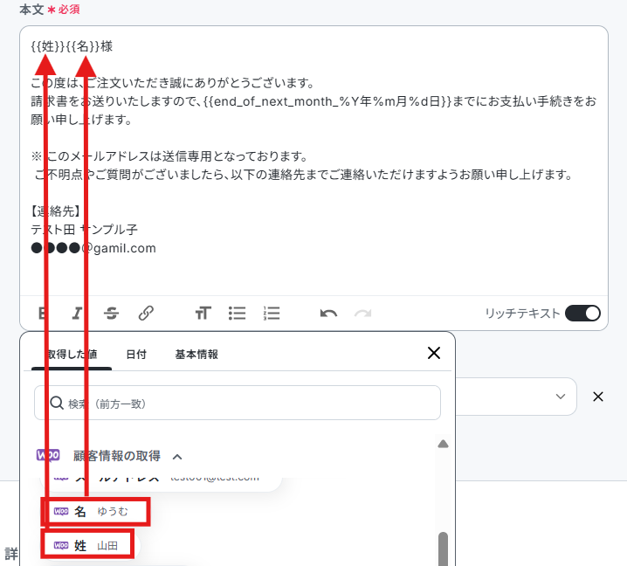Turn off the リッチテキスト switch
This screenshot has height=566, width=627.
[582, 314]
